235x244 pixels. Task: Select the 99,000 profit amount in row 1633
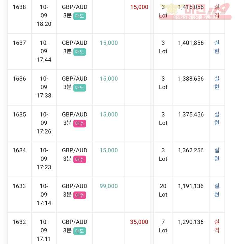point(109,186)
